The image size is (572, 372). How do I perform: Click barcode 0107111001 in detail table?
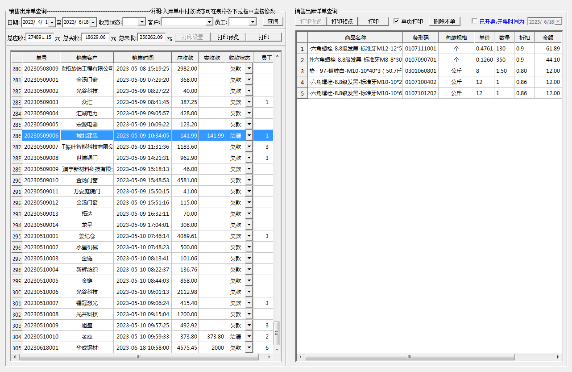click(421, 48)
